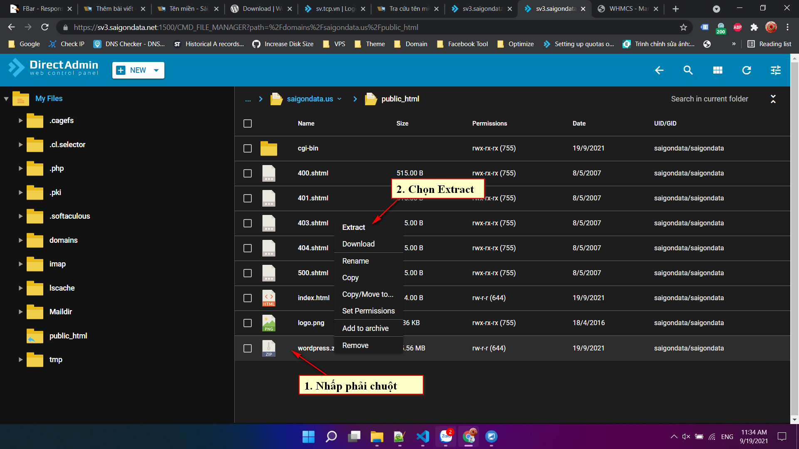Open a new browser tab
799x449 pixels.
(x=676, y=9)
